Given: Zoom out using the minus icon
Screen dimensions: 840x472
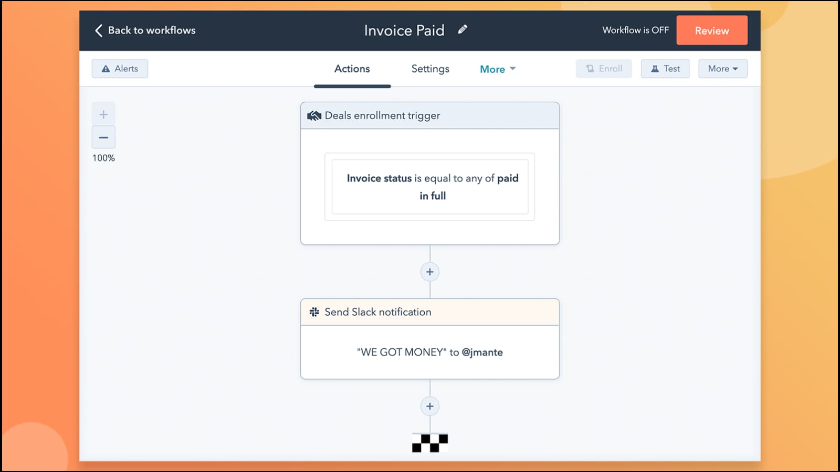Looking at the screenshot, I should (103, 137).
